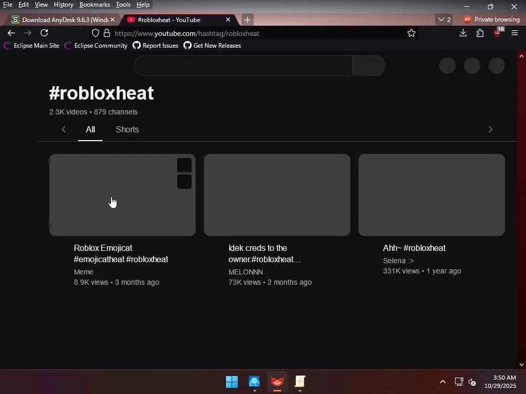Image resolution: width=526 pixels, height=394 pixels.
Task: Go back to the previous page
Action: (x=11, y=33)
